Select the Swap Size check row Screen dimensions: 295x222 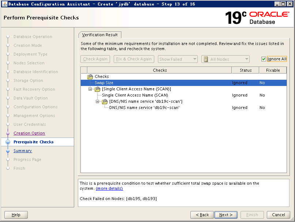184,83
